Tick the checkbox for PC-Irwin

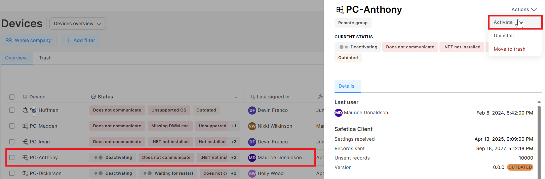click(12, 142)
